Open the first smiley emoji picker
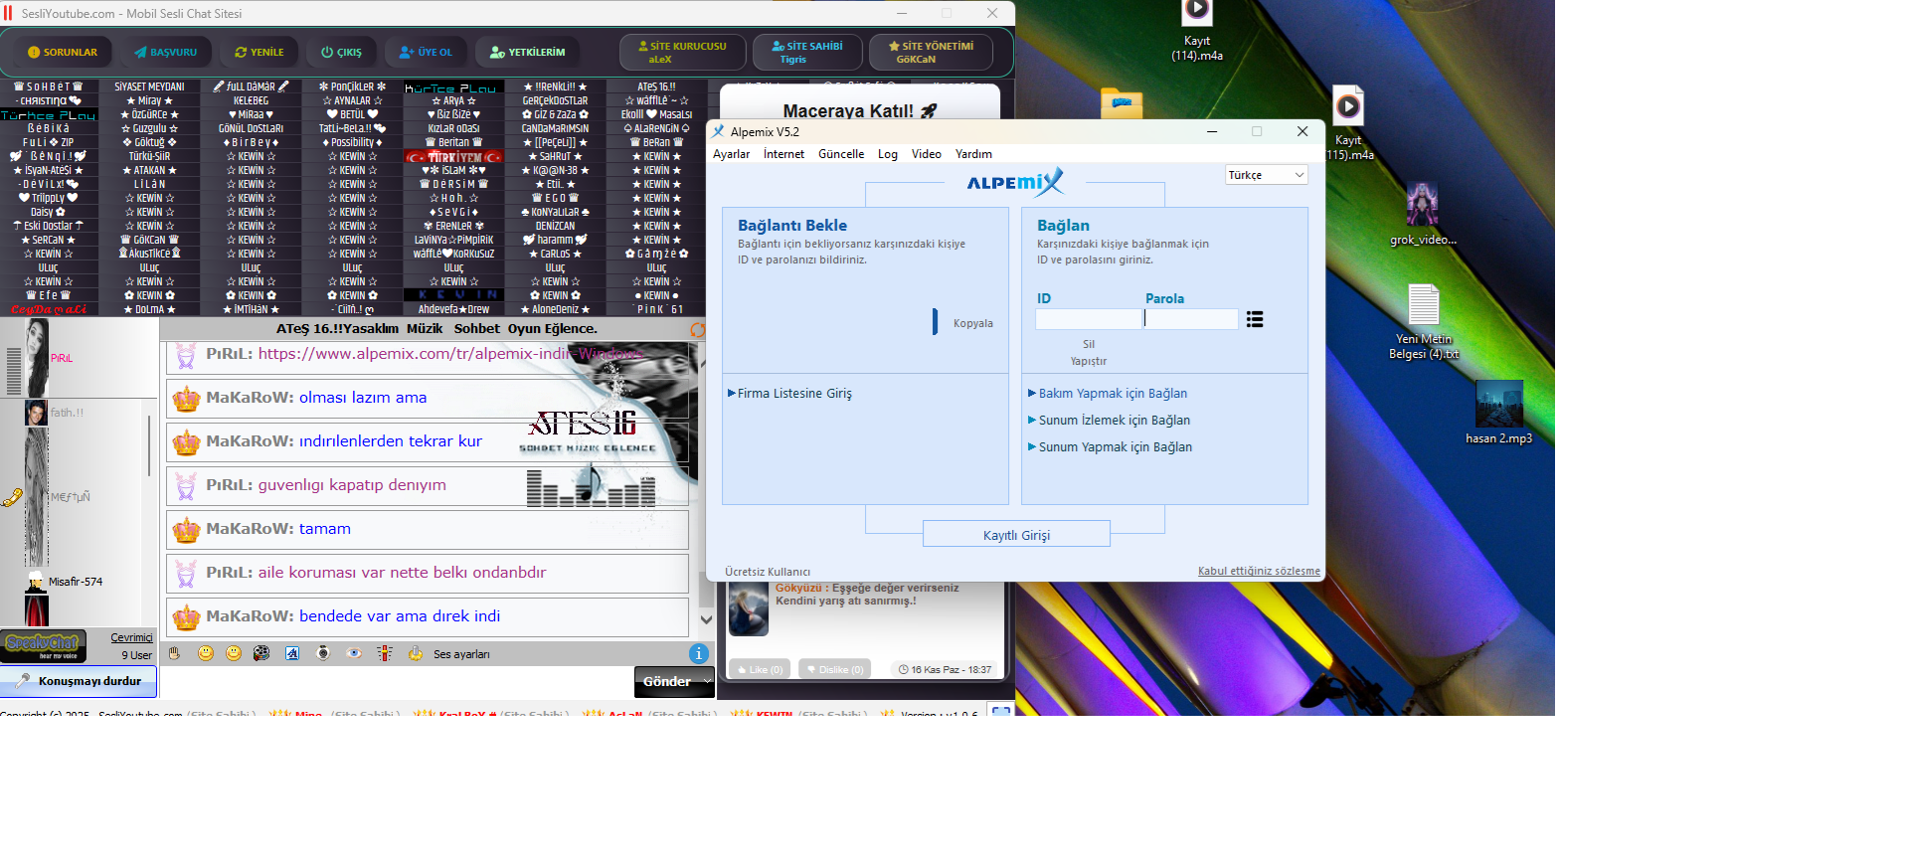Viewport: 1907px width, 864px height. (x=206, y=653)
